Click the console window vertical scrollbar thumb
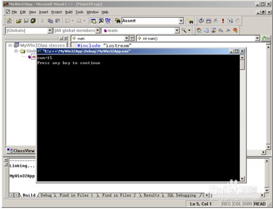The image size is (273, 209). tap(242, 65)
